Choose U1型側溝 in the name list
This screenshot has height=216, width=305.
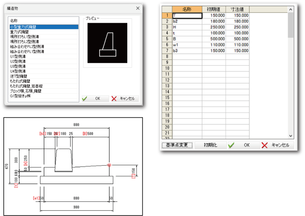[x=18, y=56]
